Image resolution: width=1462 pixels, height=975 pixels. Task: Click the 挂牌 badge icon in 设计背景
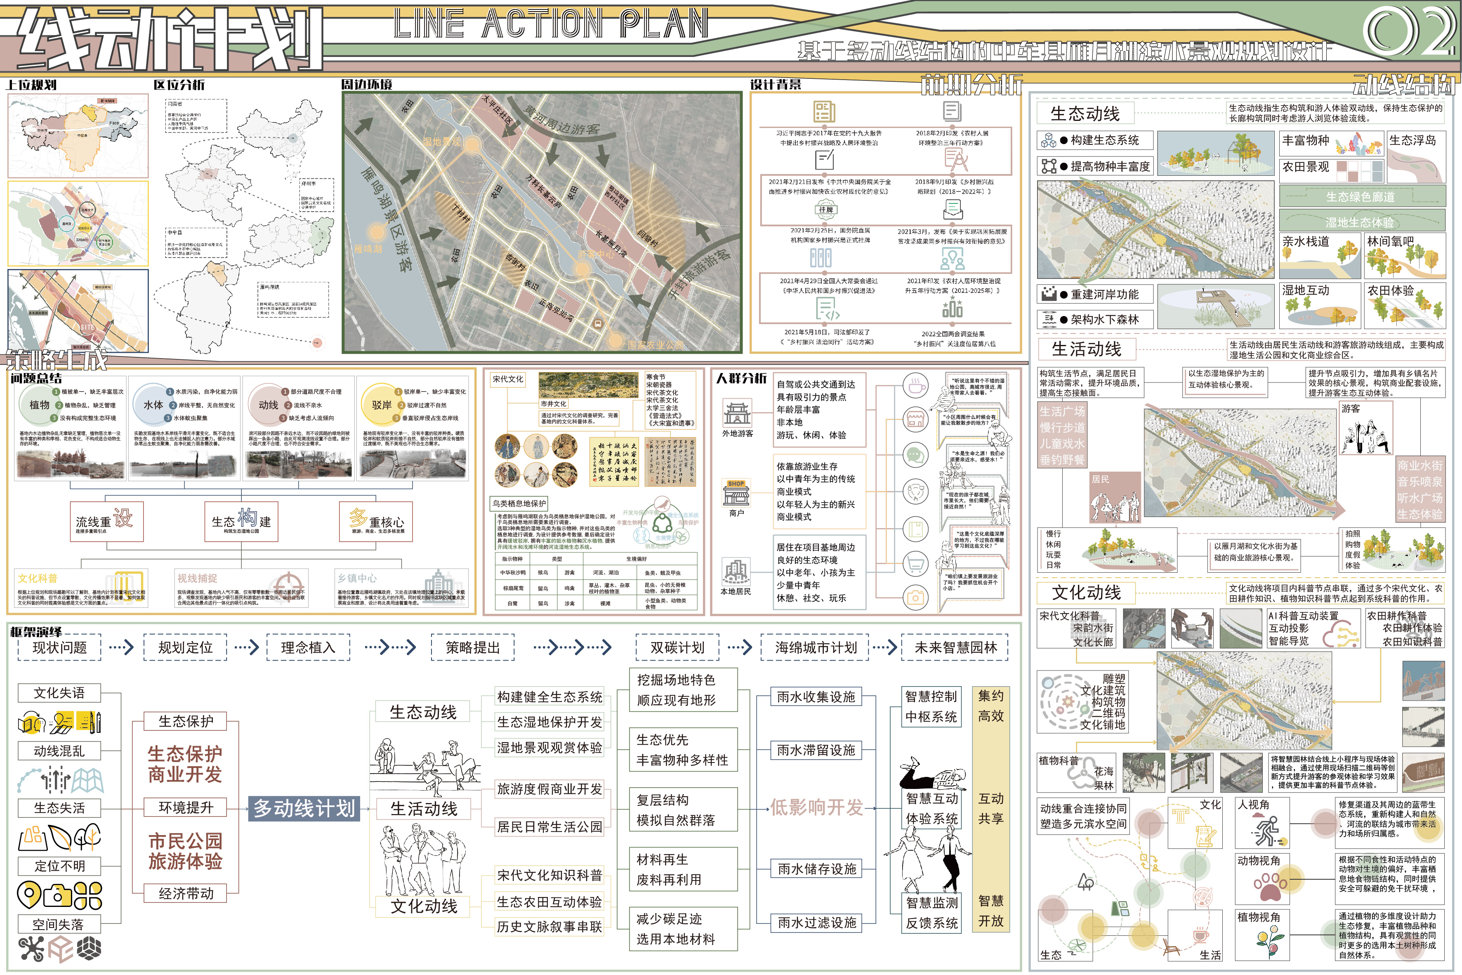point(825,210)
